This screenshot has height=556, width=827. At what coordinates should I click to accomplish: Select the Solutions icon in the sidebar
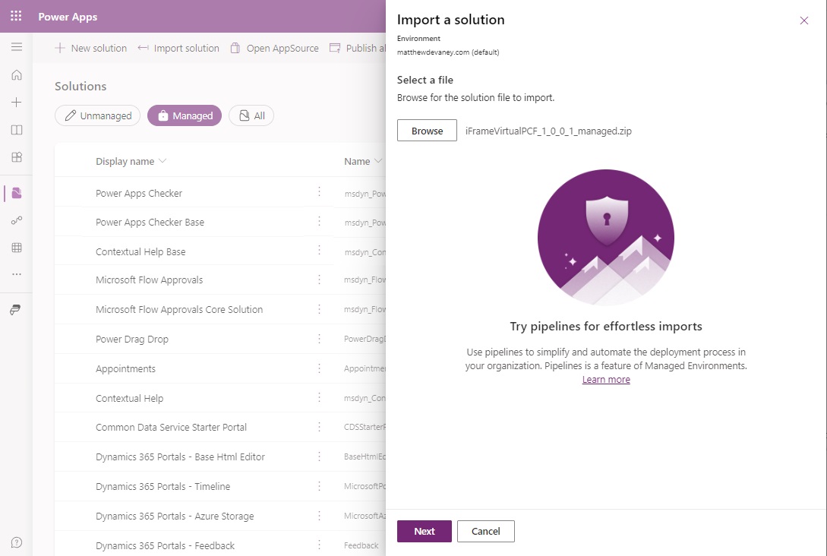pos(16,192)
